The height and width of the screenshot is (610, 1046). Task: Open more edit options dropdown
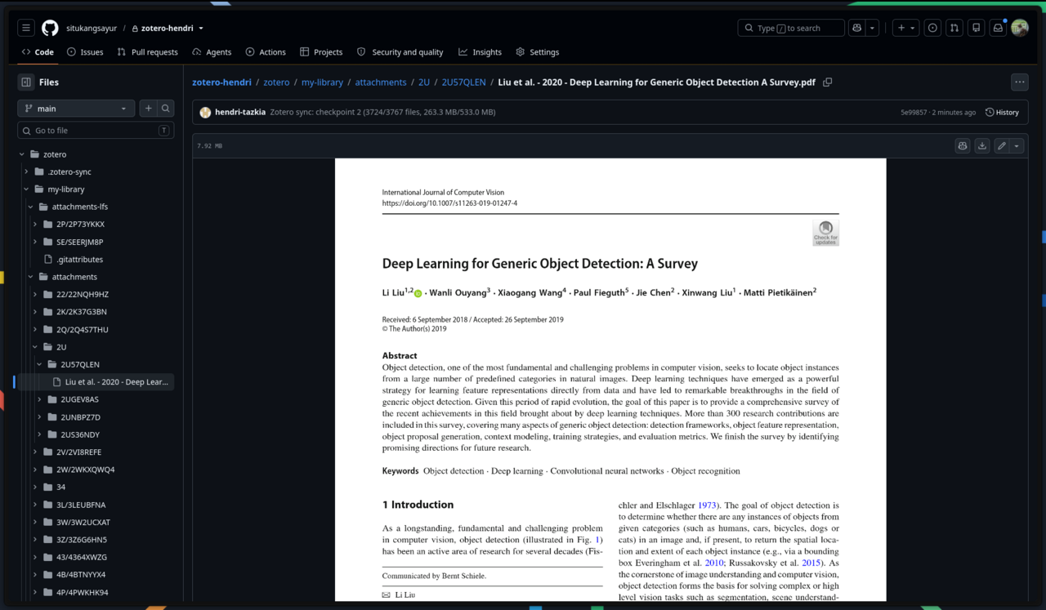point(1017,145)
